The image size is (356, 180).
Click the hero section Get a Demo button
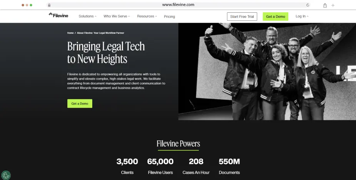[x=80, y=103]
